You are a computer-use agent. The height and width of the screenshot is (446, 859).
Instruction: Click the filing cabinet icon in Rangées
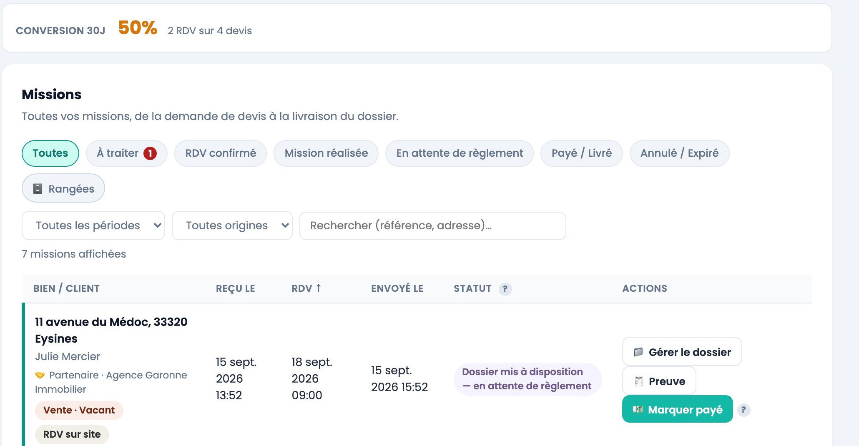[x=38, y=188]
